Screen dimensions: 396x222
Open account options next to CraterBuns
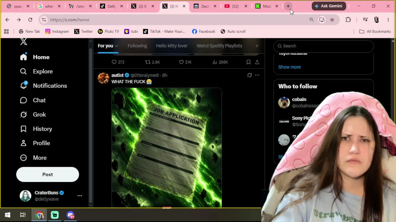click(80, 196)
